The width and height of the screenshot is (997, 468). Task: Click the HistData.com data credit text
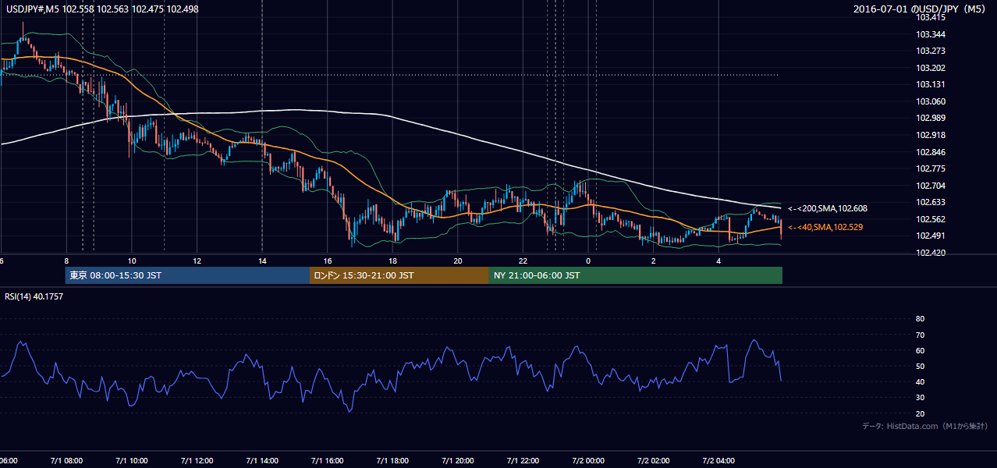click(925, 427)
